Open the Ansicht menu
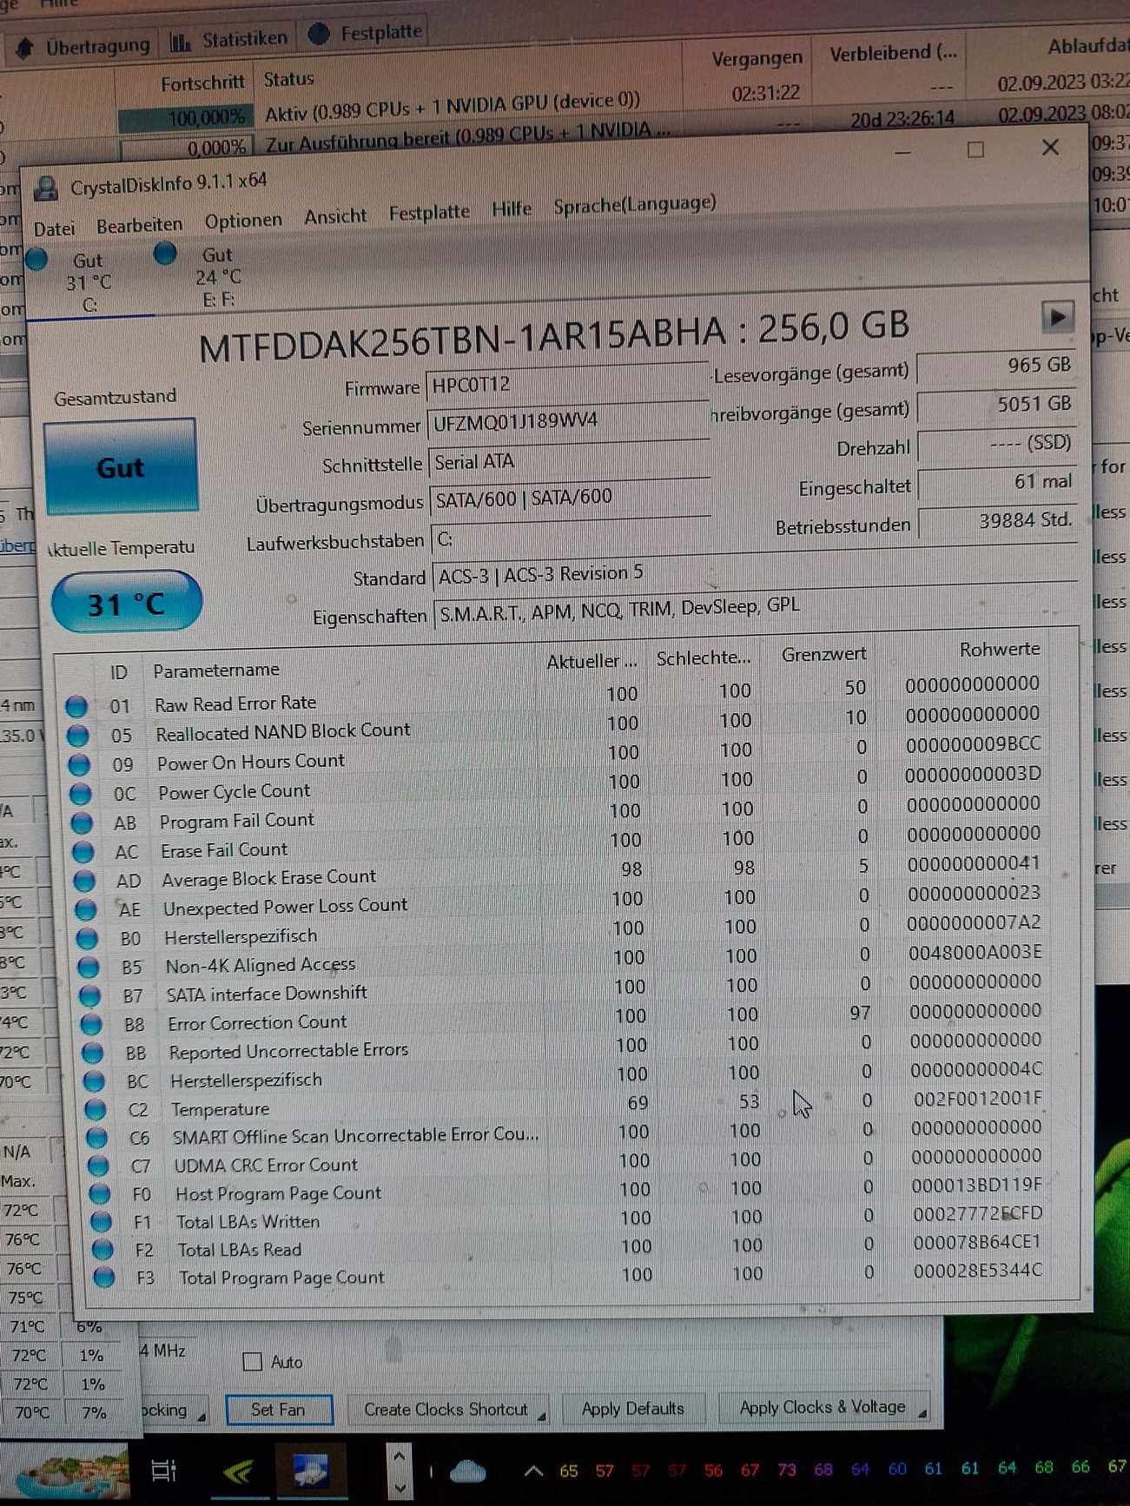The image size is (1130, 1506). (335, 216)
